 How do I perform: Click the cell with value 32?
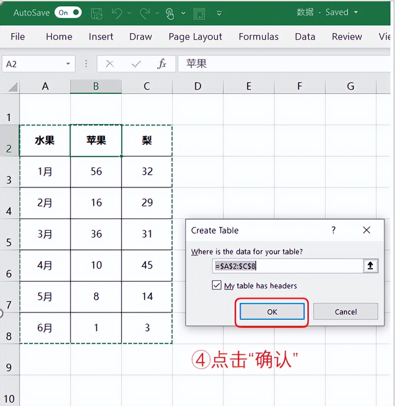click(x=147, y=172)
